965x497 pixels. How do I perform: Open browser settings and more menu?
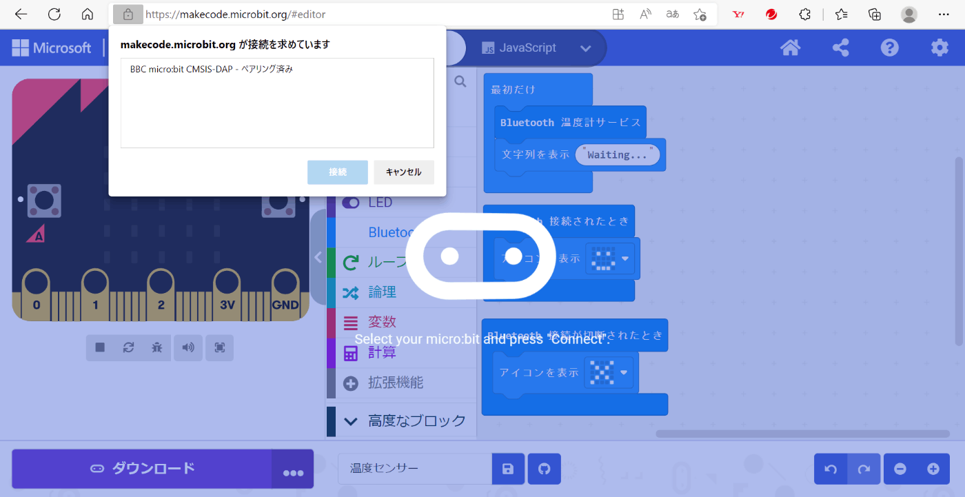(943, 14)
